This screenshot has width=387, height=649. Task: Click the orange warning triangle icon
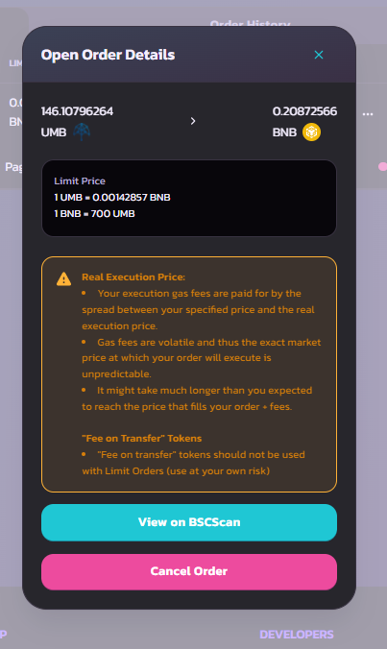tap(63, 279)
